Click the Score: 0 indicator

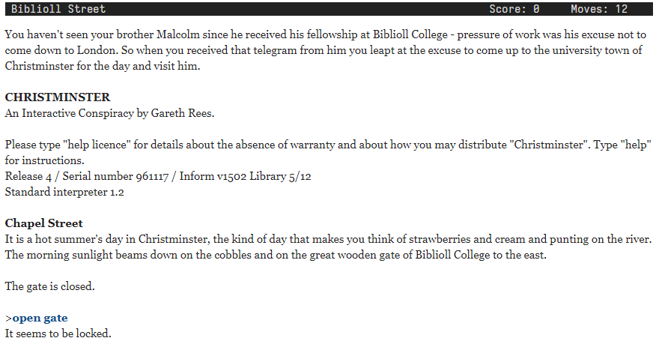(514, 9)
